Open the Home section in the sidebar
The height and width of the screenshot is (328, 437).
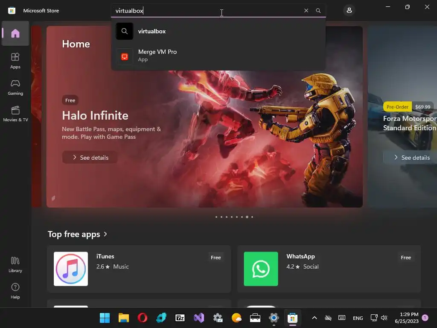coord(15,33)
